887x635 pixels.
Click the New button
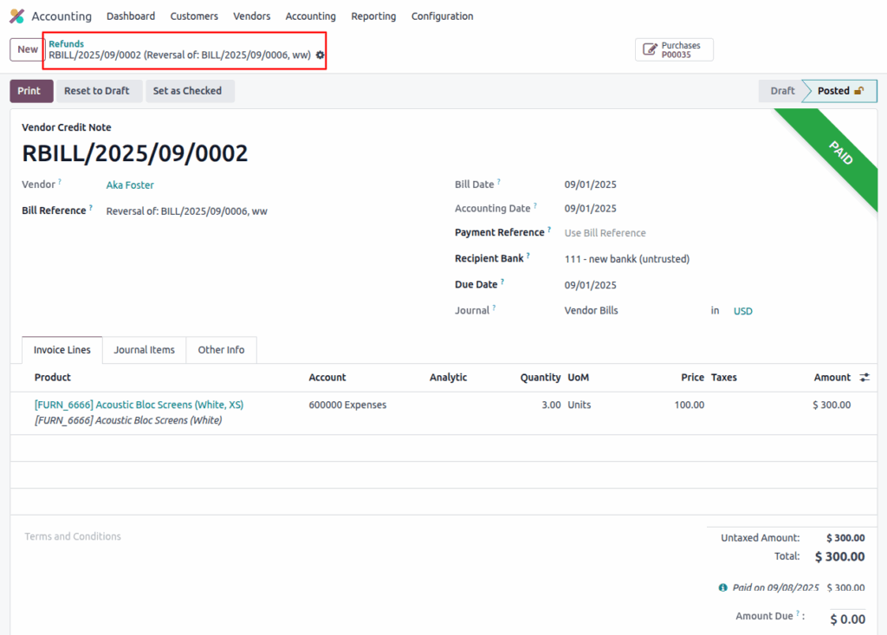click(x=27, y=49)
